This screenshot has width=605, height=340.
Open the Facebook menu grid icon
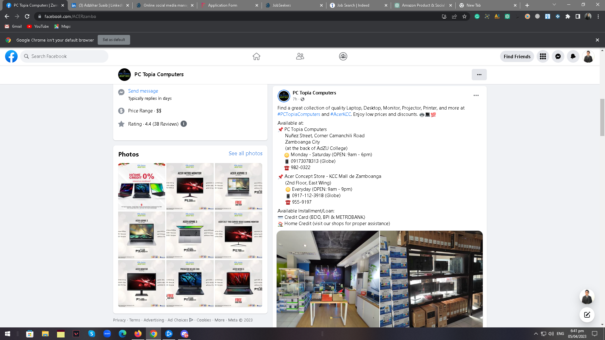tap(543, 56)
